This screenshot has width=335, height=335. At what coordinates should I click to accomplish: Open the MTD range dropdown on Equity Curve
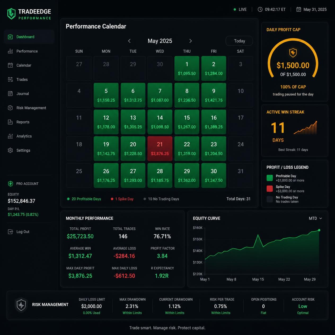click(315, 218)
